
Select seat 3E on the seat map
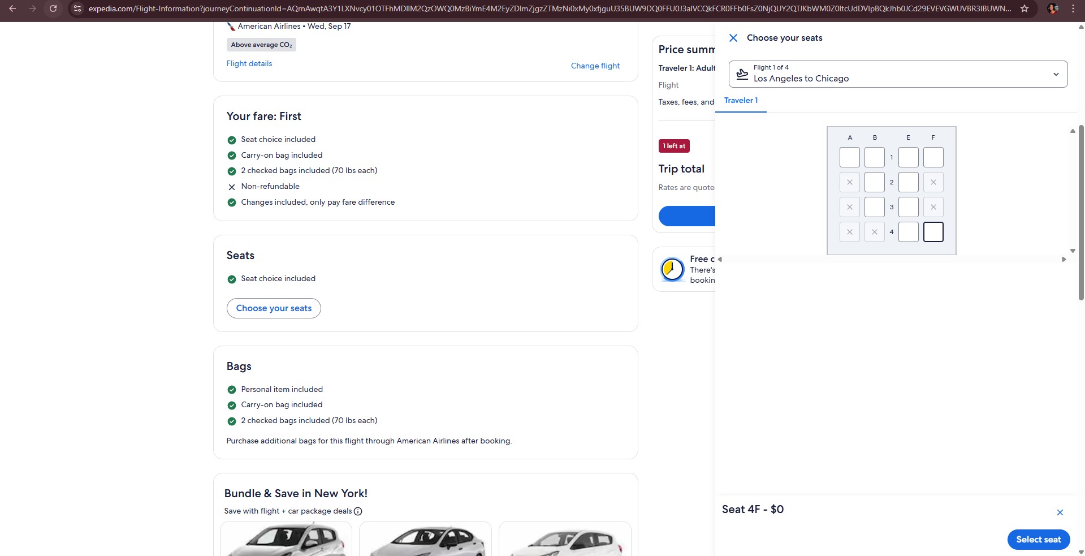pos(908,207)
